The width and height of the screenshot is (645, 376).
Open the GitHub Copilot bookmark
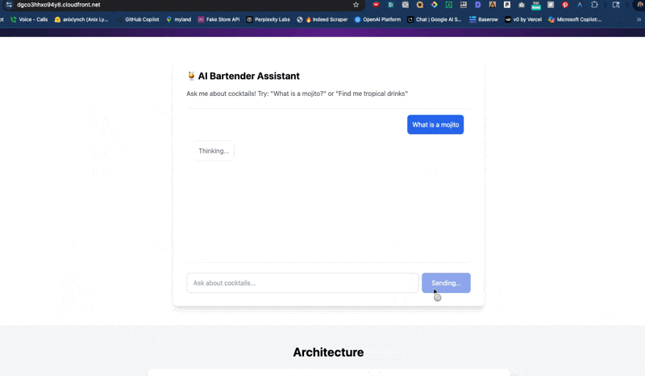point(138,19)
